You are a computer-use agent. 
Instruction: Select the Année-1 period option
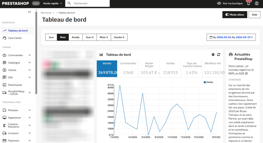(119, 37)
